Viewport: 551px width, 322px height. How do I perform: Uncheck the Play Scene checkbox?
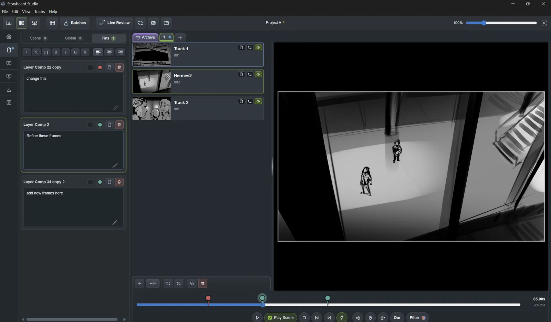pos(270,318)
